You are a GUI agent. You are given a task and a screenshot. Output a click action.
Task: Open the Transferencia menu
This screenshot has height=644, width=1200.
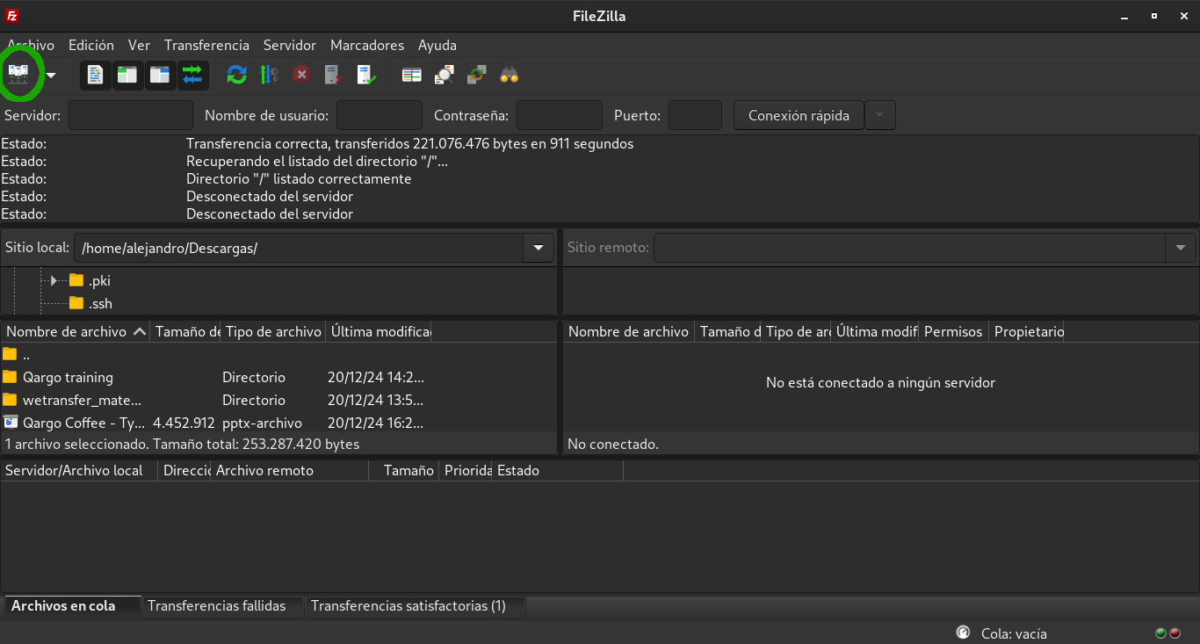pos(206,45)
